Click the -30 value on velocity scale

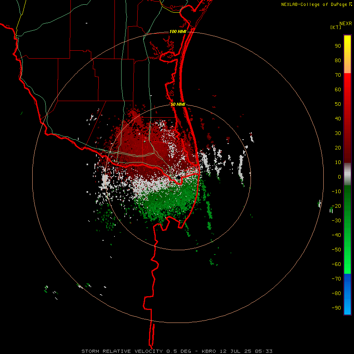pos(336,221)
